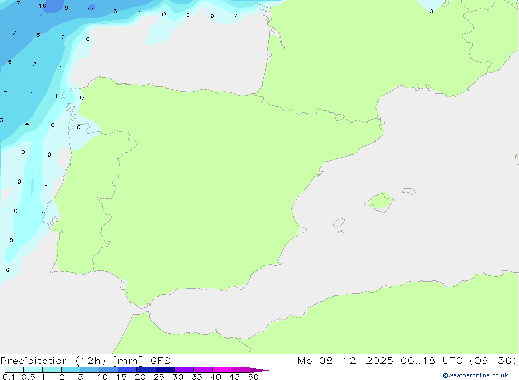Click the legend label '0.1'
Screen dimensions: 519x380
[9, 377]
